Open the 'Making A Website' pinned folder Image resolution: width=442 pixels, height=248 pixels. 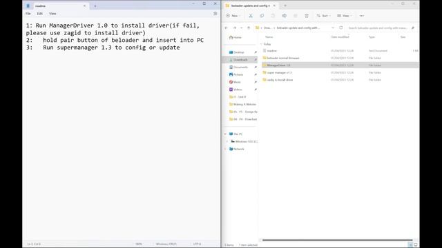pyautogui.click(x=242, y=104)
